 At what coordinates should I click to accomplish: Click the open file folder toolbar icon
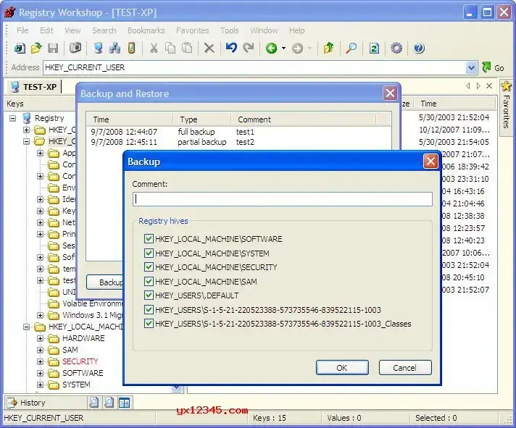pyautogui.click(x=36, y=49)
